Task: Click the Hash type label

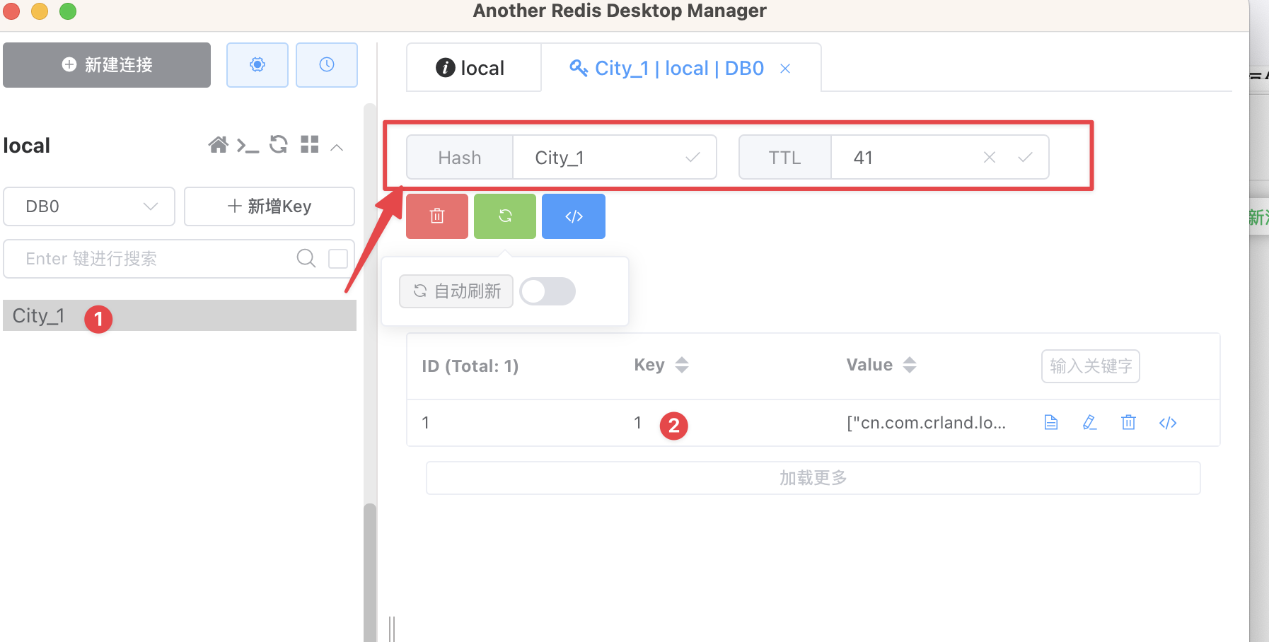Action: click(x=460, y=158)
